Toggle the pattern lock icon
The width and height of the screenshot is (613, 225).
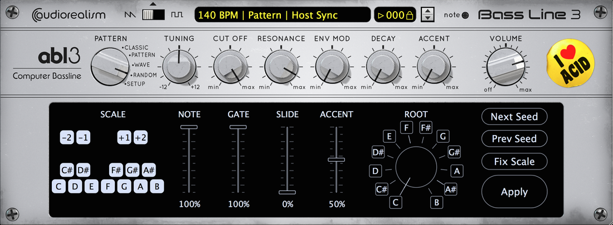pos(410,16)
